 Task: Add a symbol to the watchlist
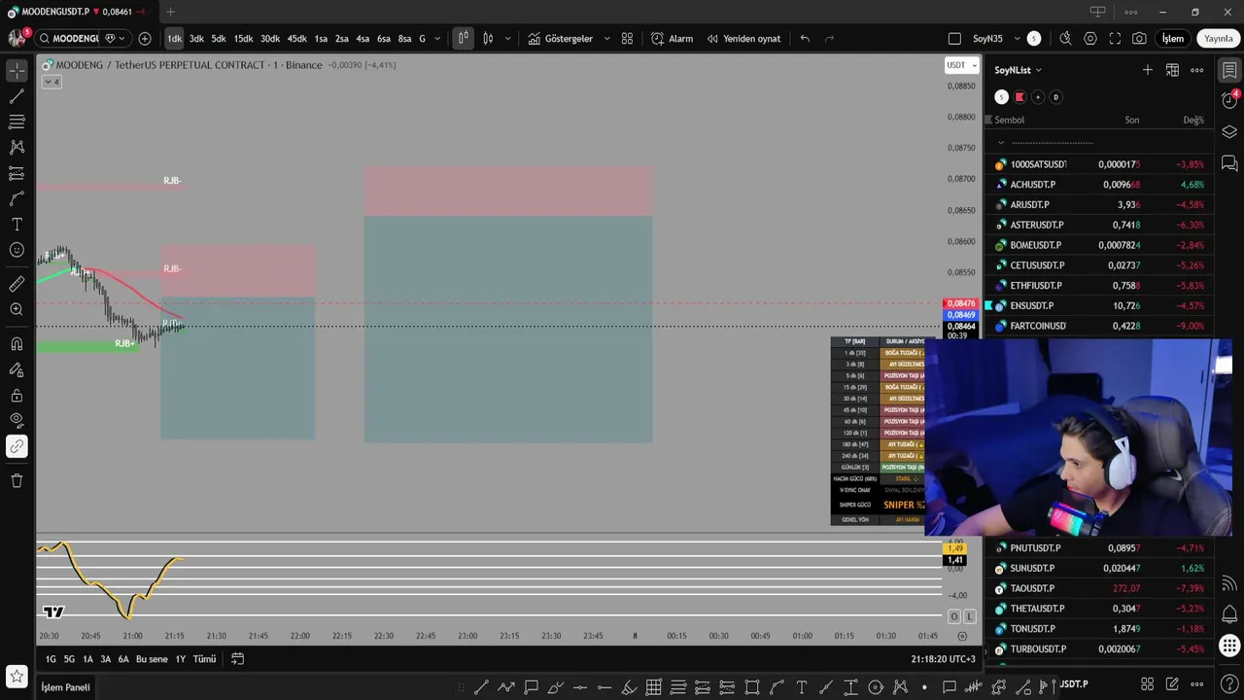[1148, 70]
